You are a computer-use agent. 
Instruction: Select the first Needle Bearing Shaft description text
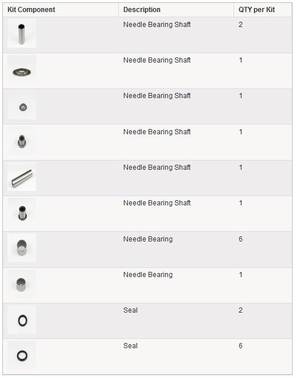(157, 25)
